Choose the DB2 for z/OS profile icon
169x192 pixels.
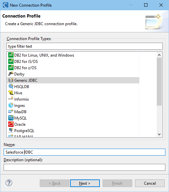click(x=11, y=68)
